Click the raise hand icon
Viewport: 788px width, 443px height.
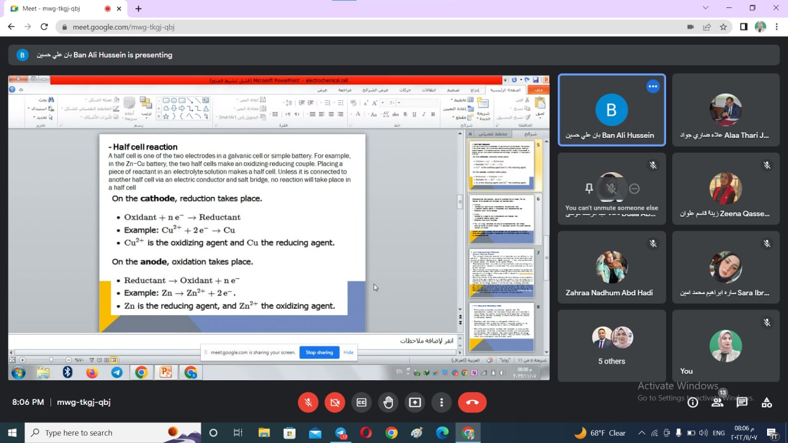click(388, 402)
